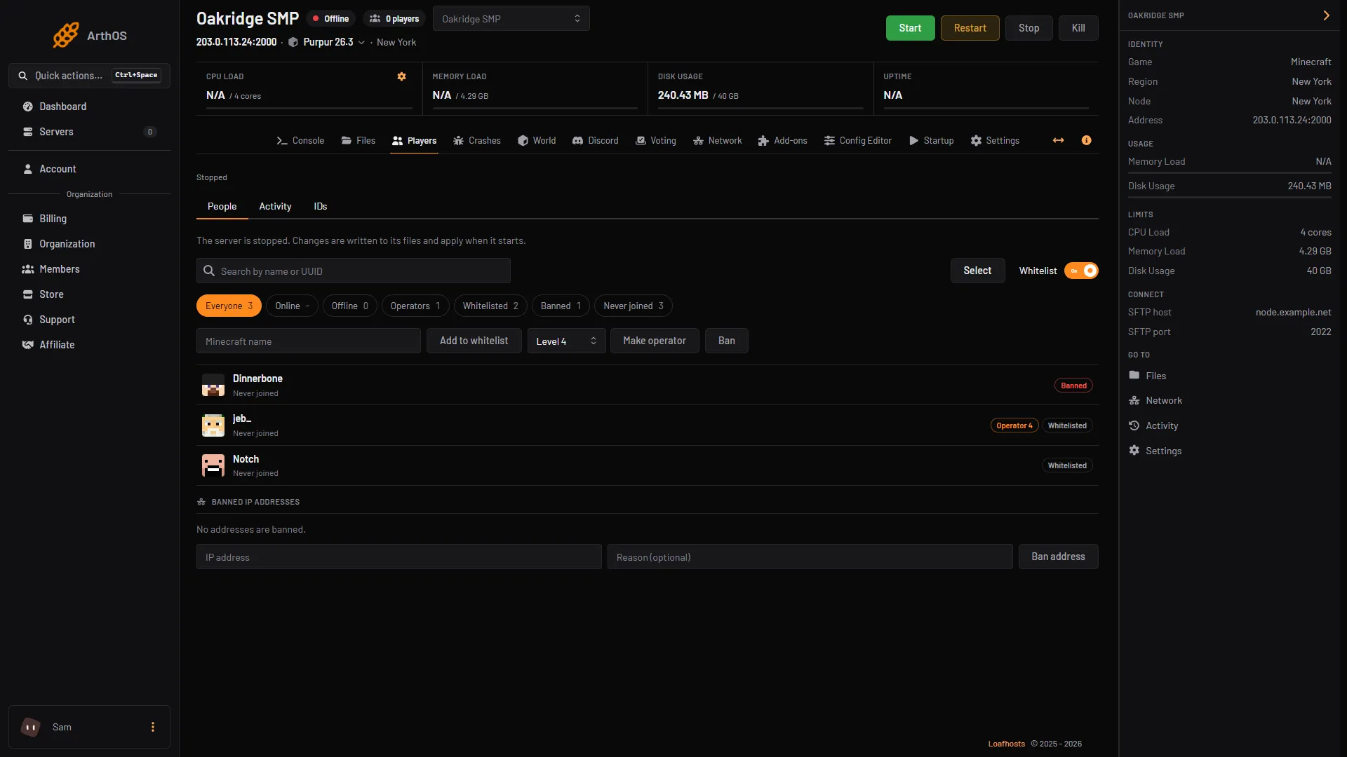Click the orange info circle icon
This screenshot has height=757, width=1347.
[1086, 140]
